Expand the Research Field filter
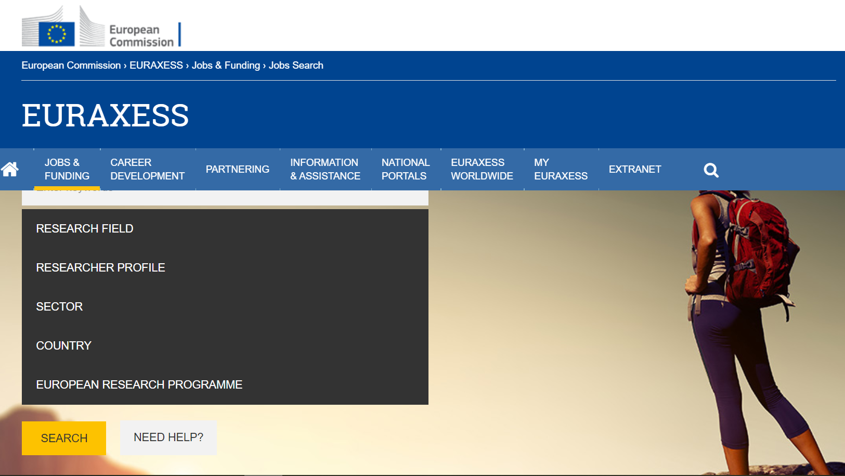Screen dimensions: 845x476 pyautogui.click(x=225, y=229)
